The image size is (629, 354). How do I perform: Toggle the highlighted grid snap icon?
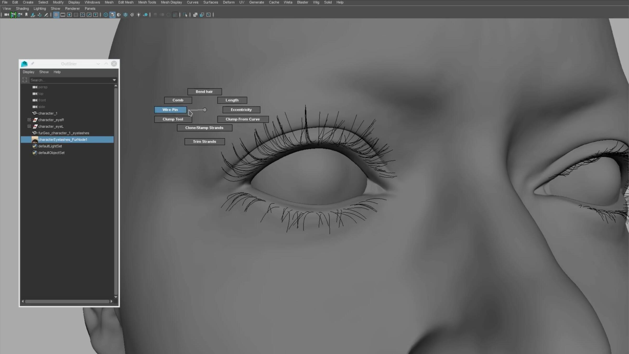click(56, 15)
